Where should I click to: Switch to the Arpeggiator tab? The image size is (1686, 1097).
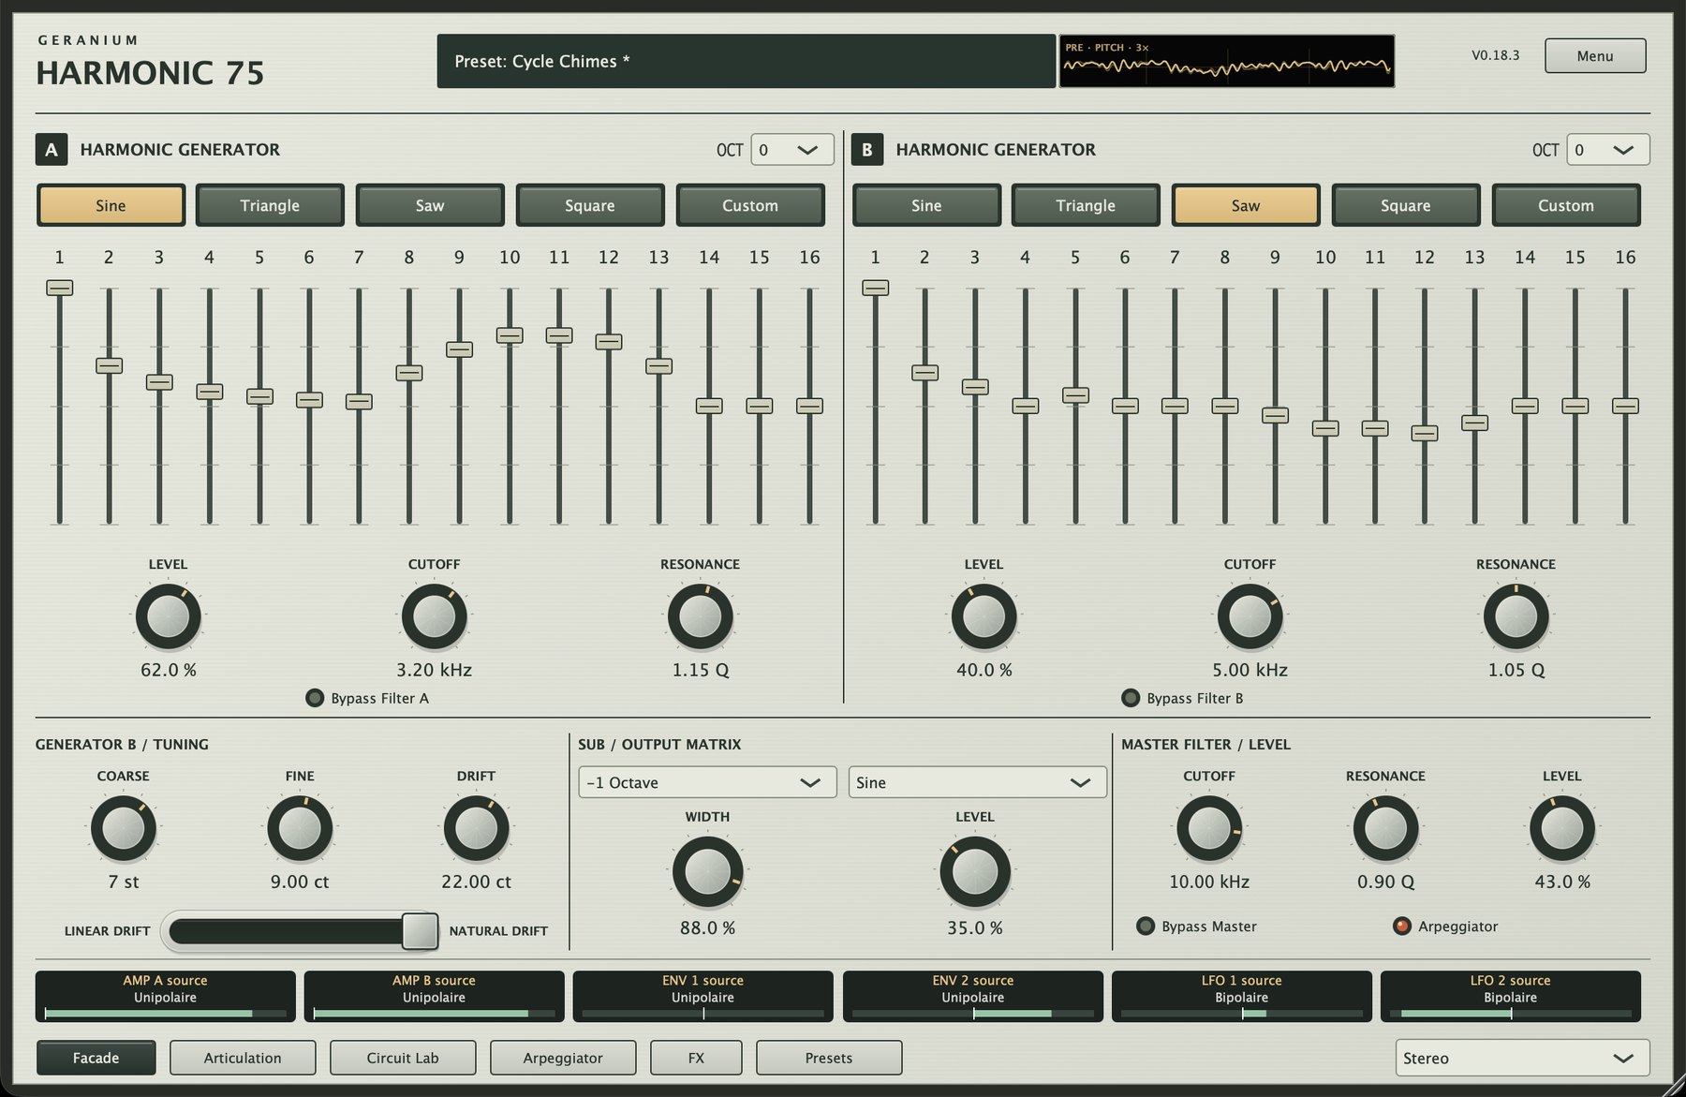[x=563, y=1058]
